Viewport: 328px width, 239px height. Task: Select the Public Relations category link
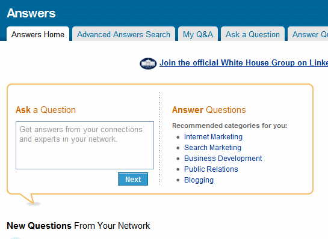point(211,169)
